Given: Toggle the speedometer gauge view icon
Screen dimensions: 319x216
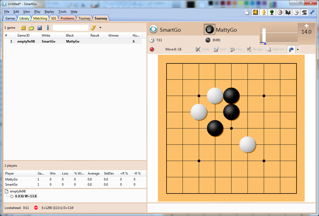Looking at the screenshot, I should pyautogui.click(x=280, y=12).
